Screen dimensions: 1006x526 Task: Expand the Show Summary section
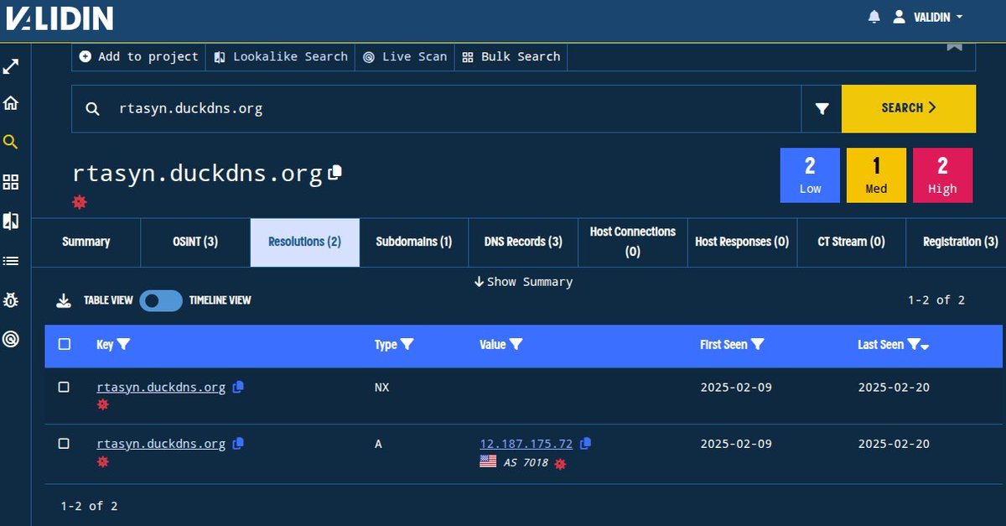click(523, 282)
